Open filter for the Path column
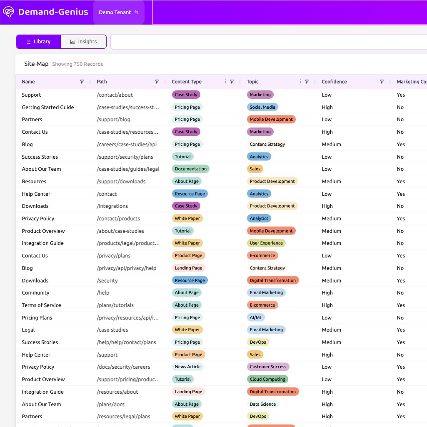 (x=157, y=82)
